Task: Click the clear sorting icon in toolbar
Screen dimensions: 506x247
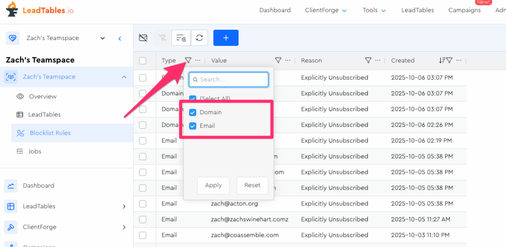Action: [x=181, y=38]
